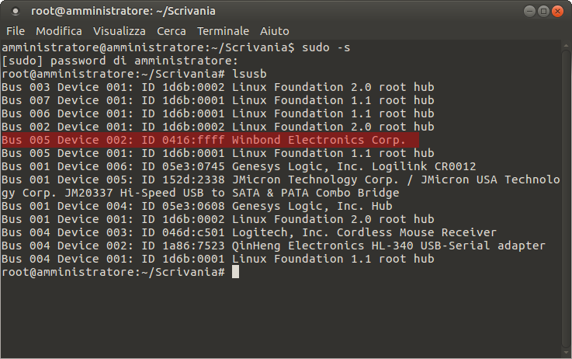This screenshot has height=359, width=572.
Task: Open the Terminale menu
Action: tap(223, 31)
